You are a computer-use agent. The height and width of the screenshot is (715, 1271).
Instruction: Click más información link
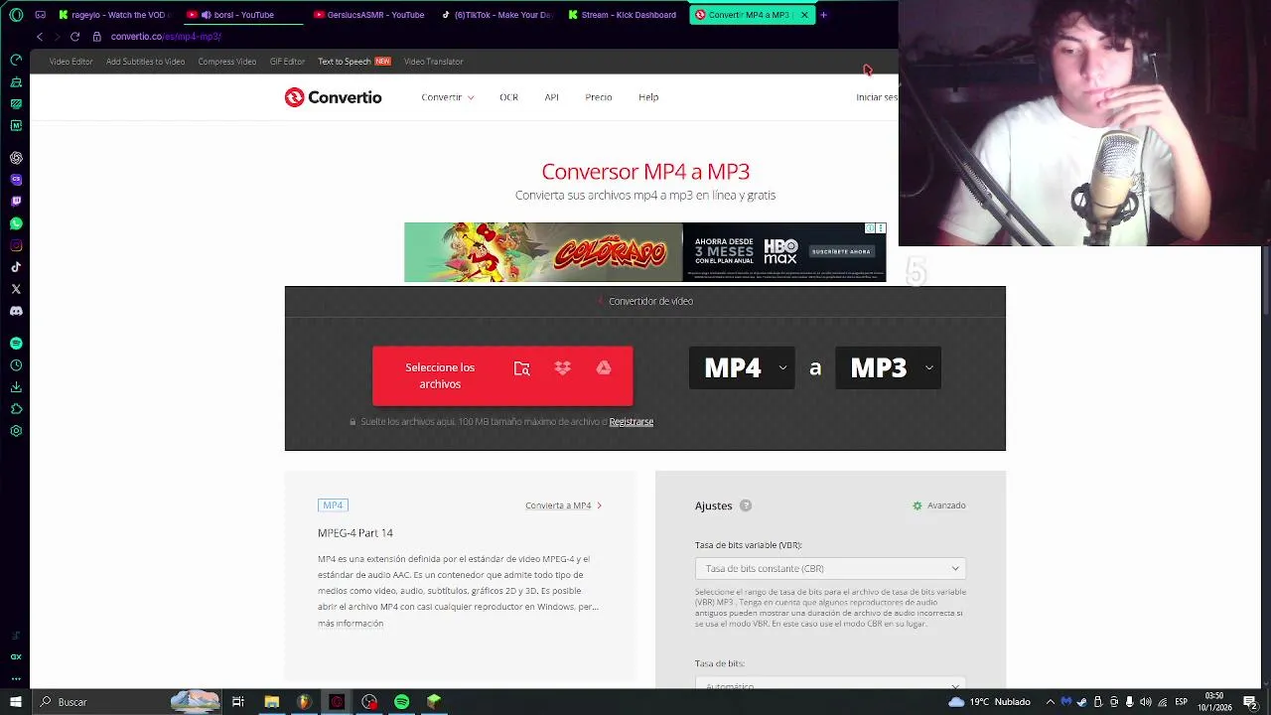[351, 624]
